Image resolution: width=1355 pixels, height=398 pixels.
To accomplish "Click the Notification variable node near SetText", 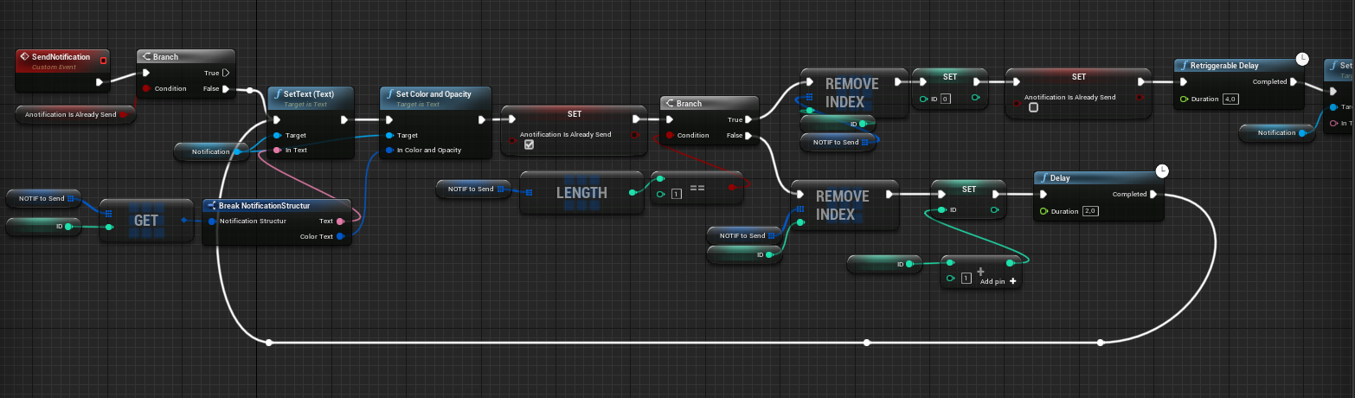I will click(x=210, y=152).
